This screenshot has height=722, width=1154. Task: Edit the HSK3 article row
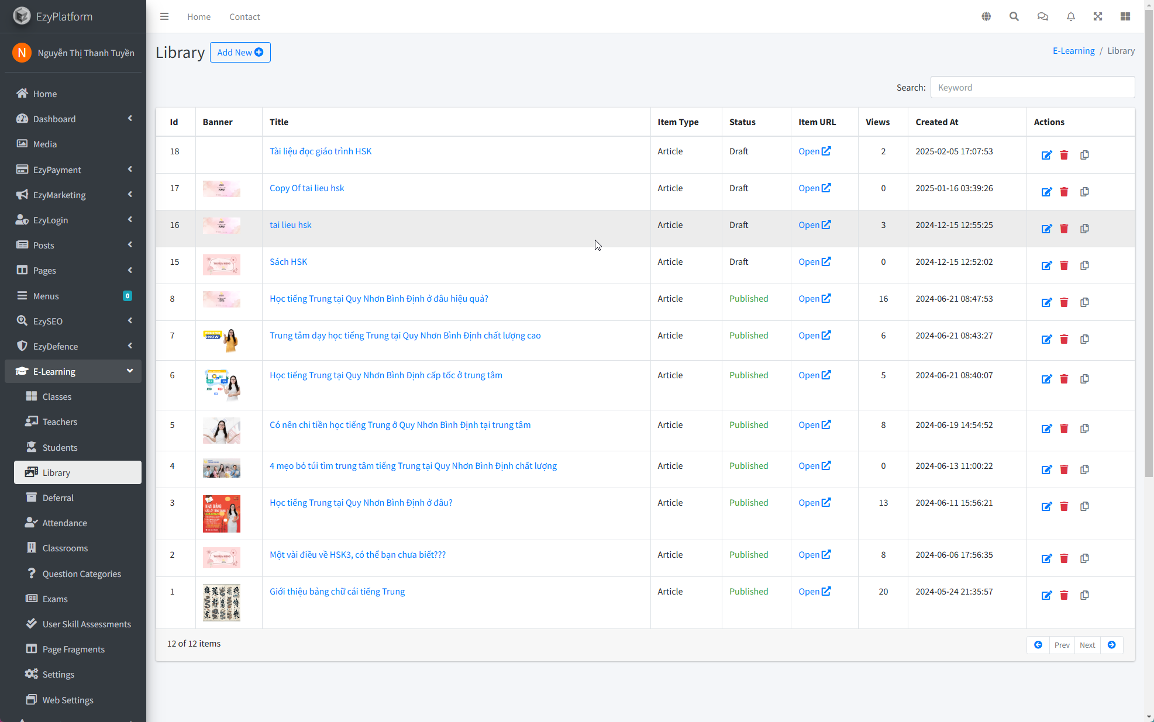(x=1046, y=558)
